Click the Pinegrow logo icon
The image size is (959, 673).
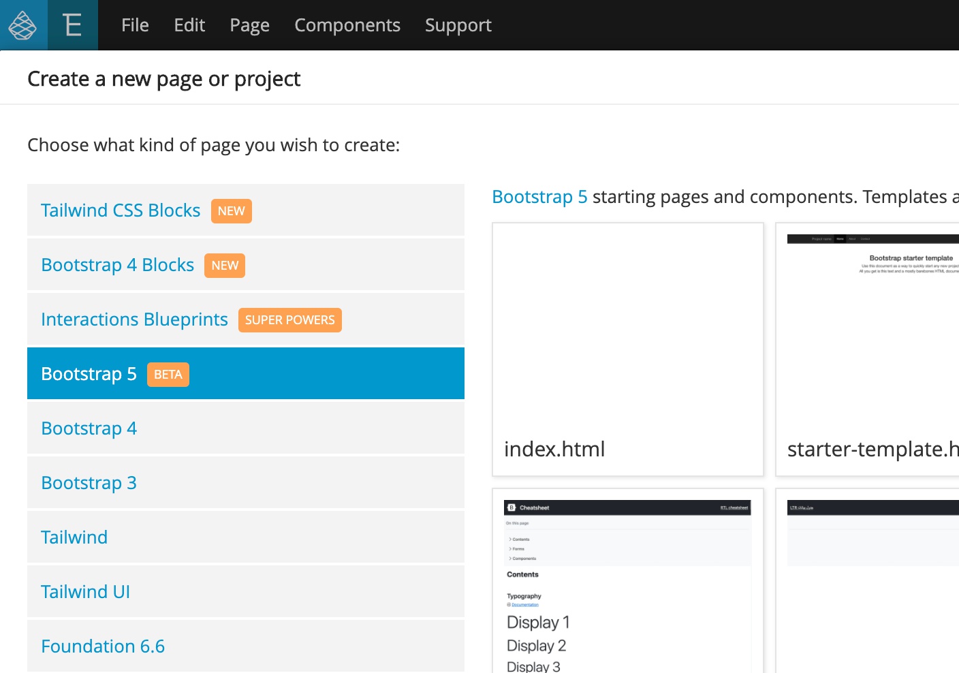pyautogui.click(x=22, y=25)
